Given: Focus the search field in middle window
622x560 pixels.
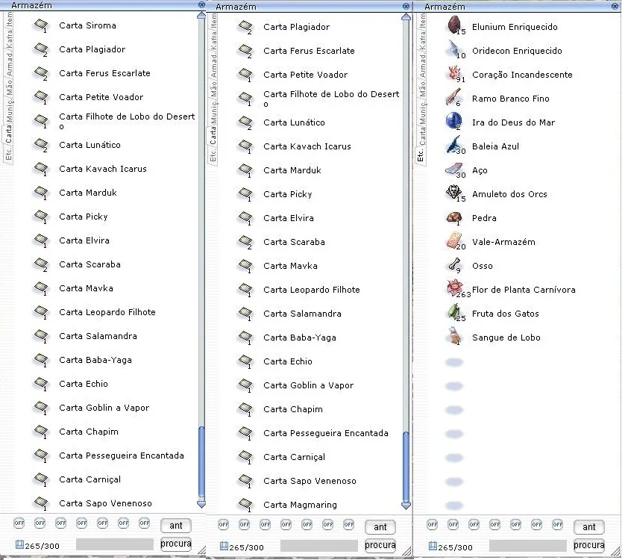Looking at the screenshot, I should (x=319, y=546).
